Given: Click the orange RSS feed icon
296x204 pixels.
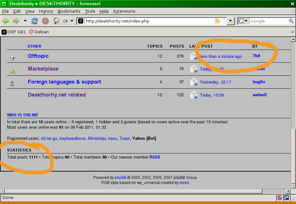Looking at the screenshot, I should (x=217, y=21).
